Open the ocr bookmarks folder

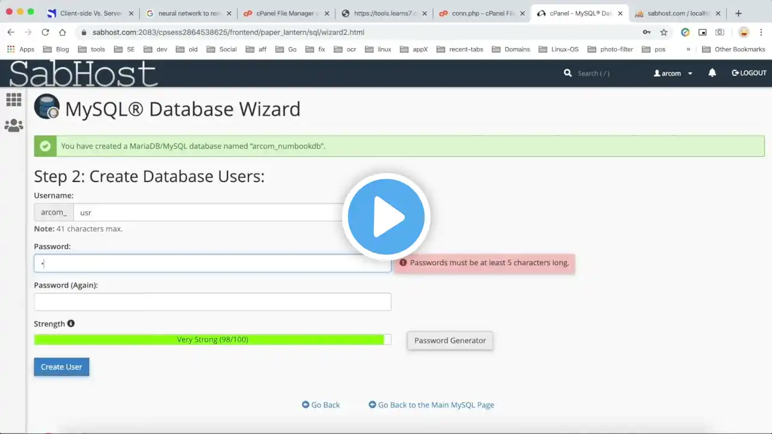click(x=345, y=49)
